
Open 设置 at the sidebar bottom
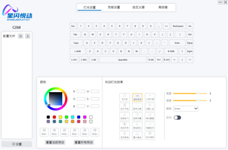[x=17, y=144]
